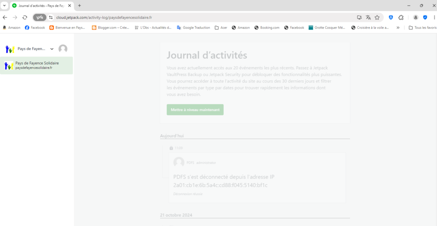Open the site information icon beside URL

tap(51, 18)
